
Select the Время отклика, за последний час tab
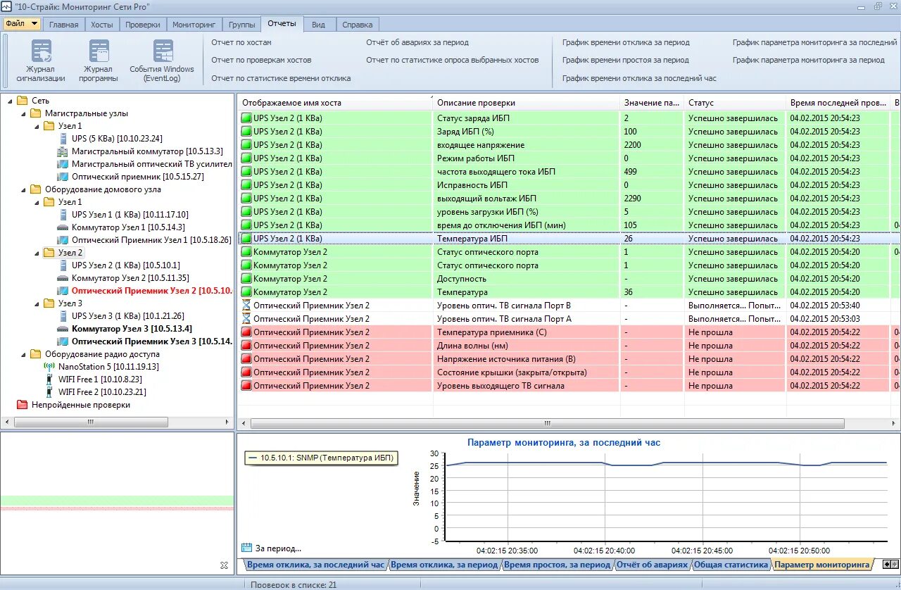tap(315, 565)
